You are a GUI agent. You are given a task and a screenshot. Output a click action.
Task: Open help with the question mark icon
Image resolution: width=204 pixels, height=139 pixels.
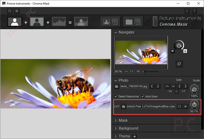point(194,11)
